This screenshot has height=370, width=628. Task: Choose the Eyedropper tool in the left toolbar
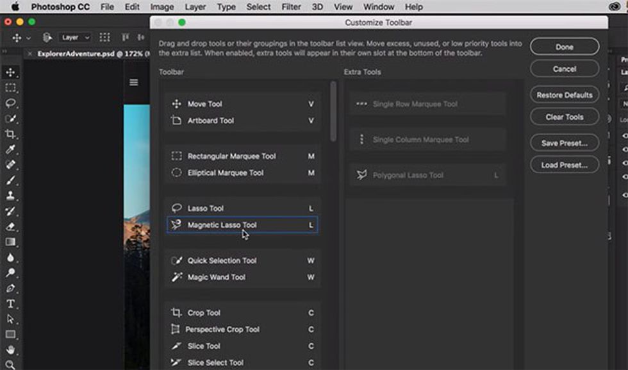click(x=10, y=149)
